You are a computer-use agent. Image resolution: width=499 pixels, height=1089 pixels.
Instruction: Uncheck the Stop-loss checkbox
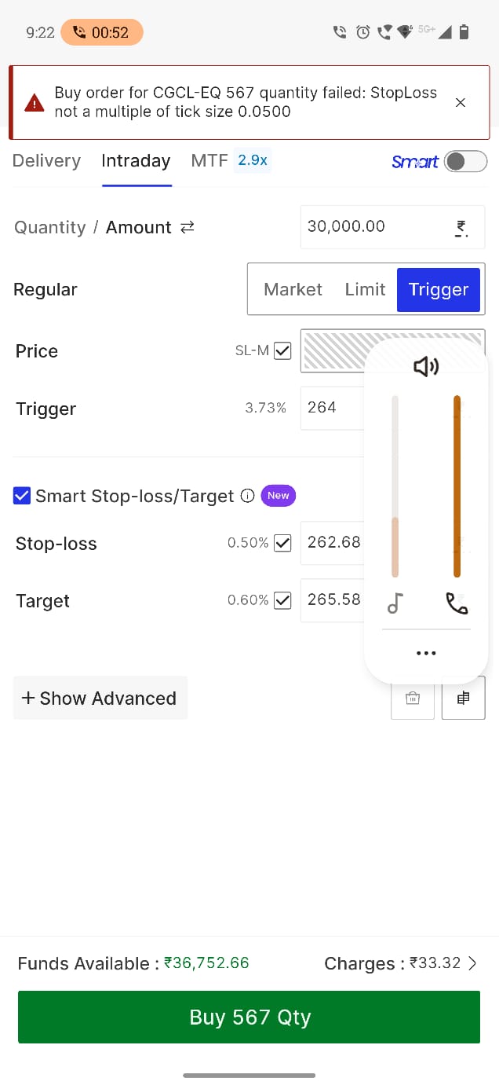(282, 542)
